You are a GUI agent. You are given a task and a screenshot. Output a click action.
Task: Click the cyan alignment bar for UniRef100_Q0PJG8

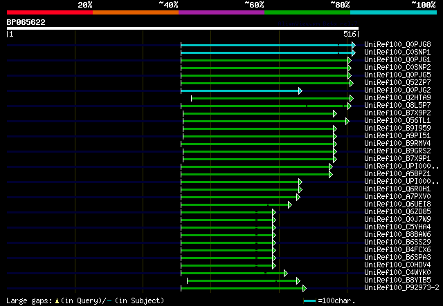pyautogui.click(x=266, y=45)
